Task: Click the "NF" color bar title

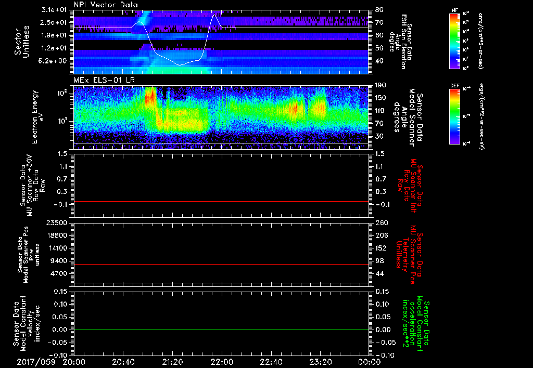Action: click(455, 10)
